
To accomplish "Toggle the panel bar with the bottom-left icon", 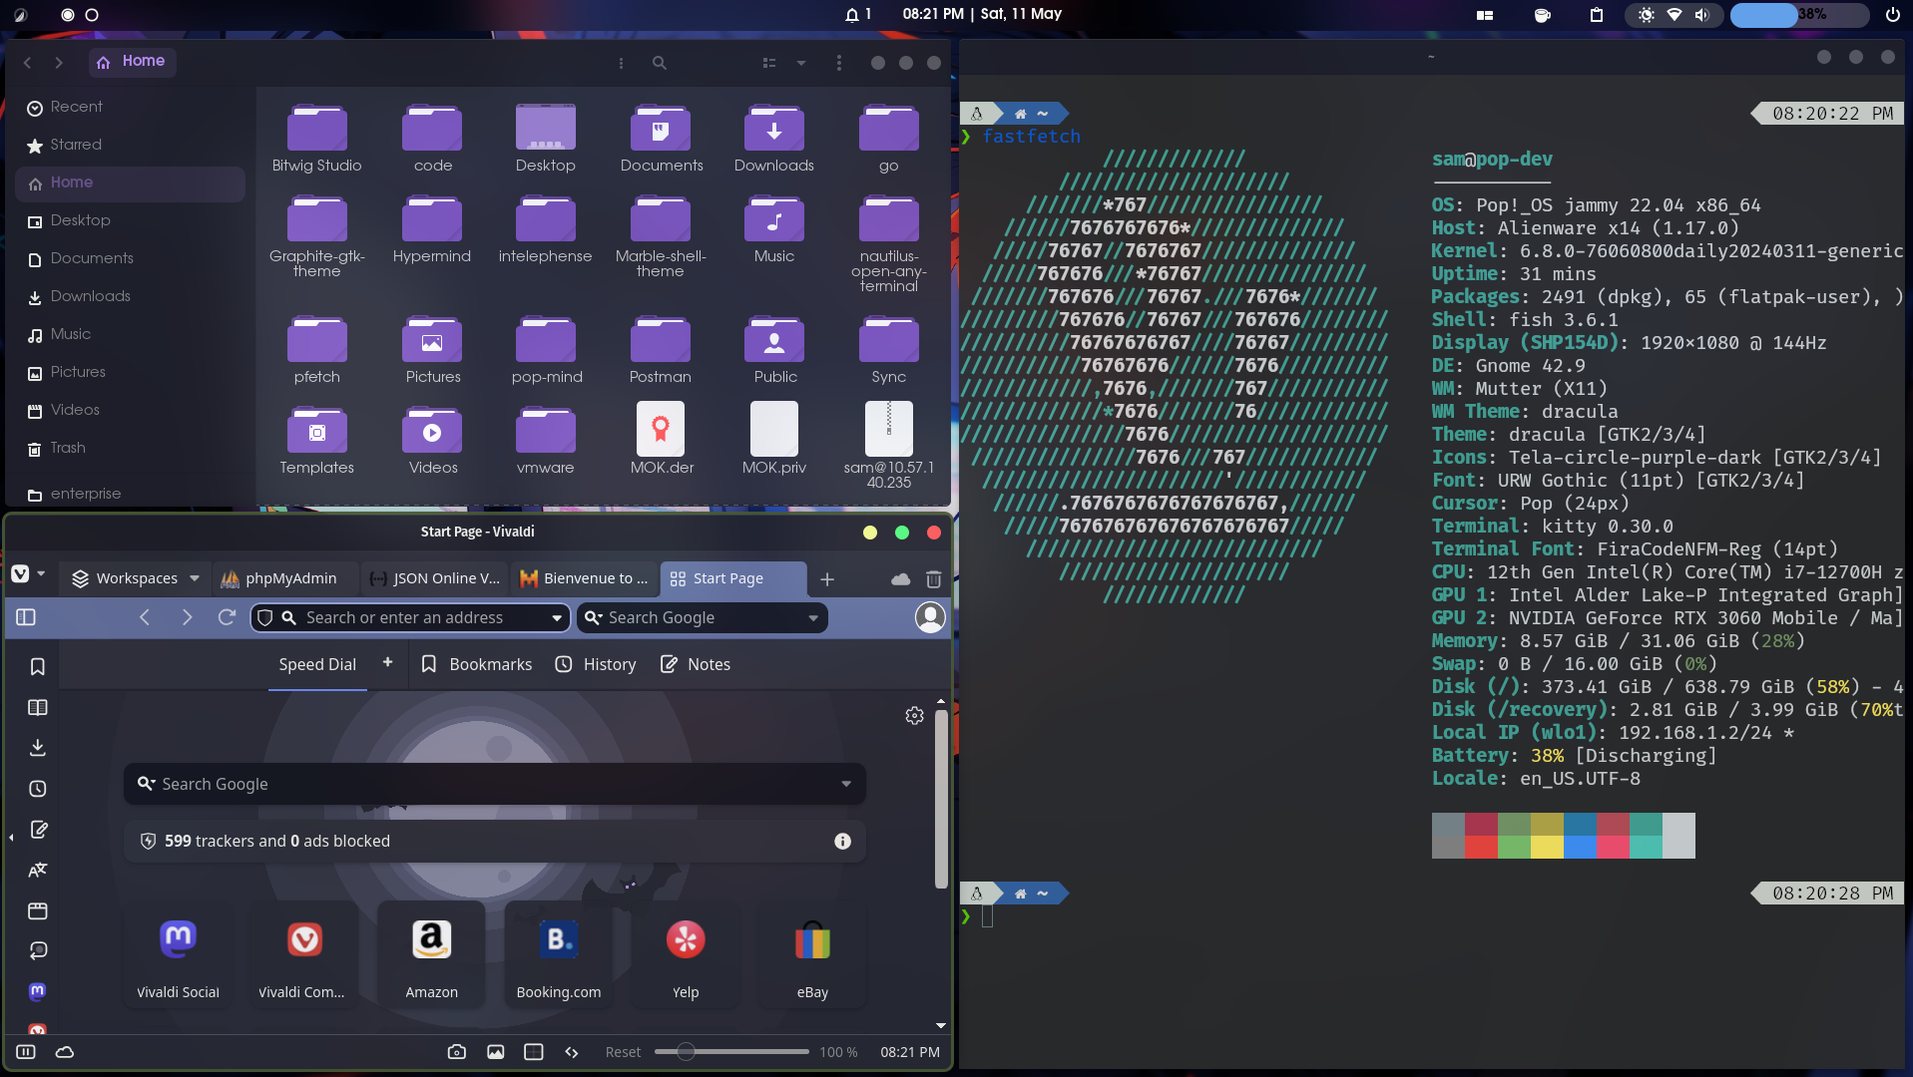I will tap(25, 1052).
